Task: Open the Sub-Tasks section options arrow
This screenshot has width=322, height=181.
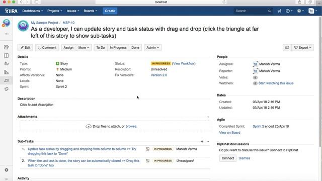Action: click(x=208, y=142)
